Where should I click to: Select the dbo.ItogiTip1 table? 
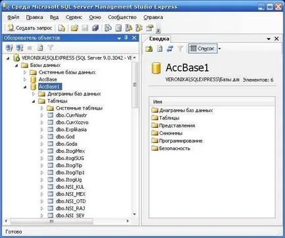pos(70,172)
